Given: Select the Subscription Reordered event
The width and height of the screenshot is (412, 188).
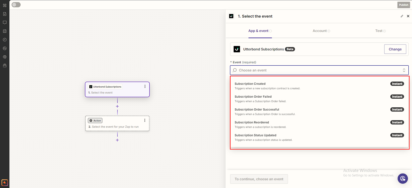Looking at the screenshot, I should [319, 124].
